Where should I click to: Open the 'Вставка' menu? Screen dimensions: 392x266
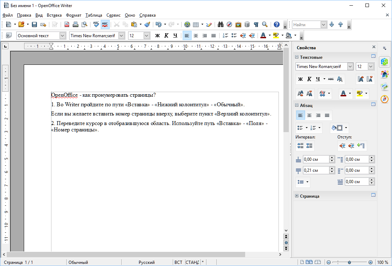pos(54,15)
